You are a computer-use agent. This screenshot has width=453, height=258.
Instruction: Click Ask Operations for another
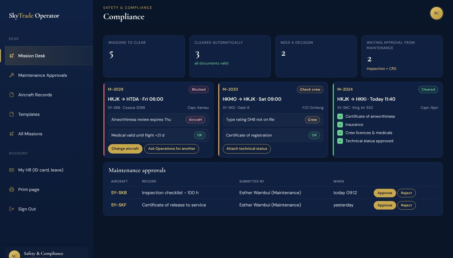(172, 149)
